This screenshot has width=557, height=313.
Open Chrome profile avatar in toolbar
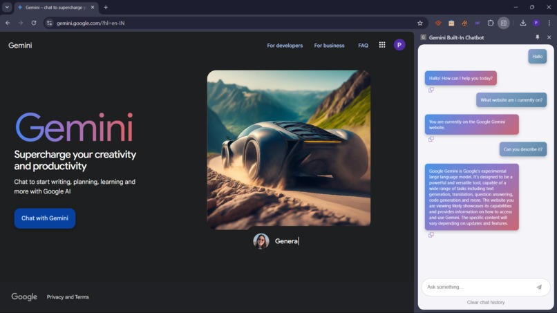pyautogui.click(x=536, y=23)
